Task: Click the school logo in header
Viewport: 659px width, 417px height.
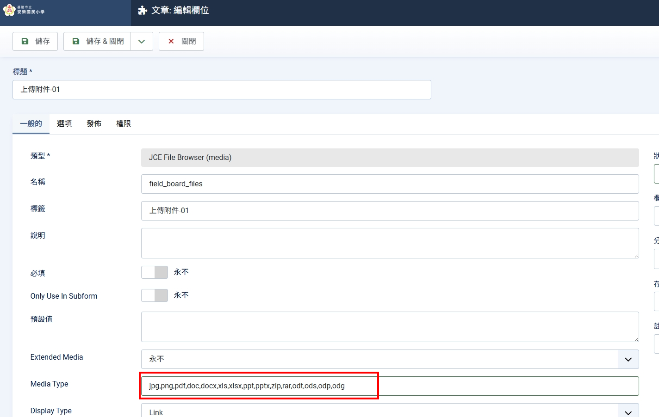Action: tap(24, 10)
